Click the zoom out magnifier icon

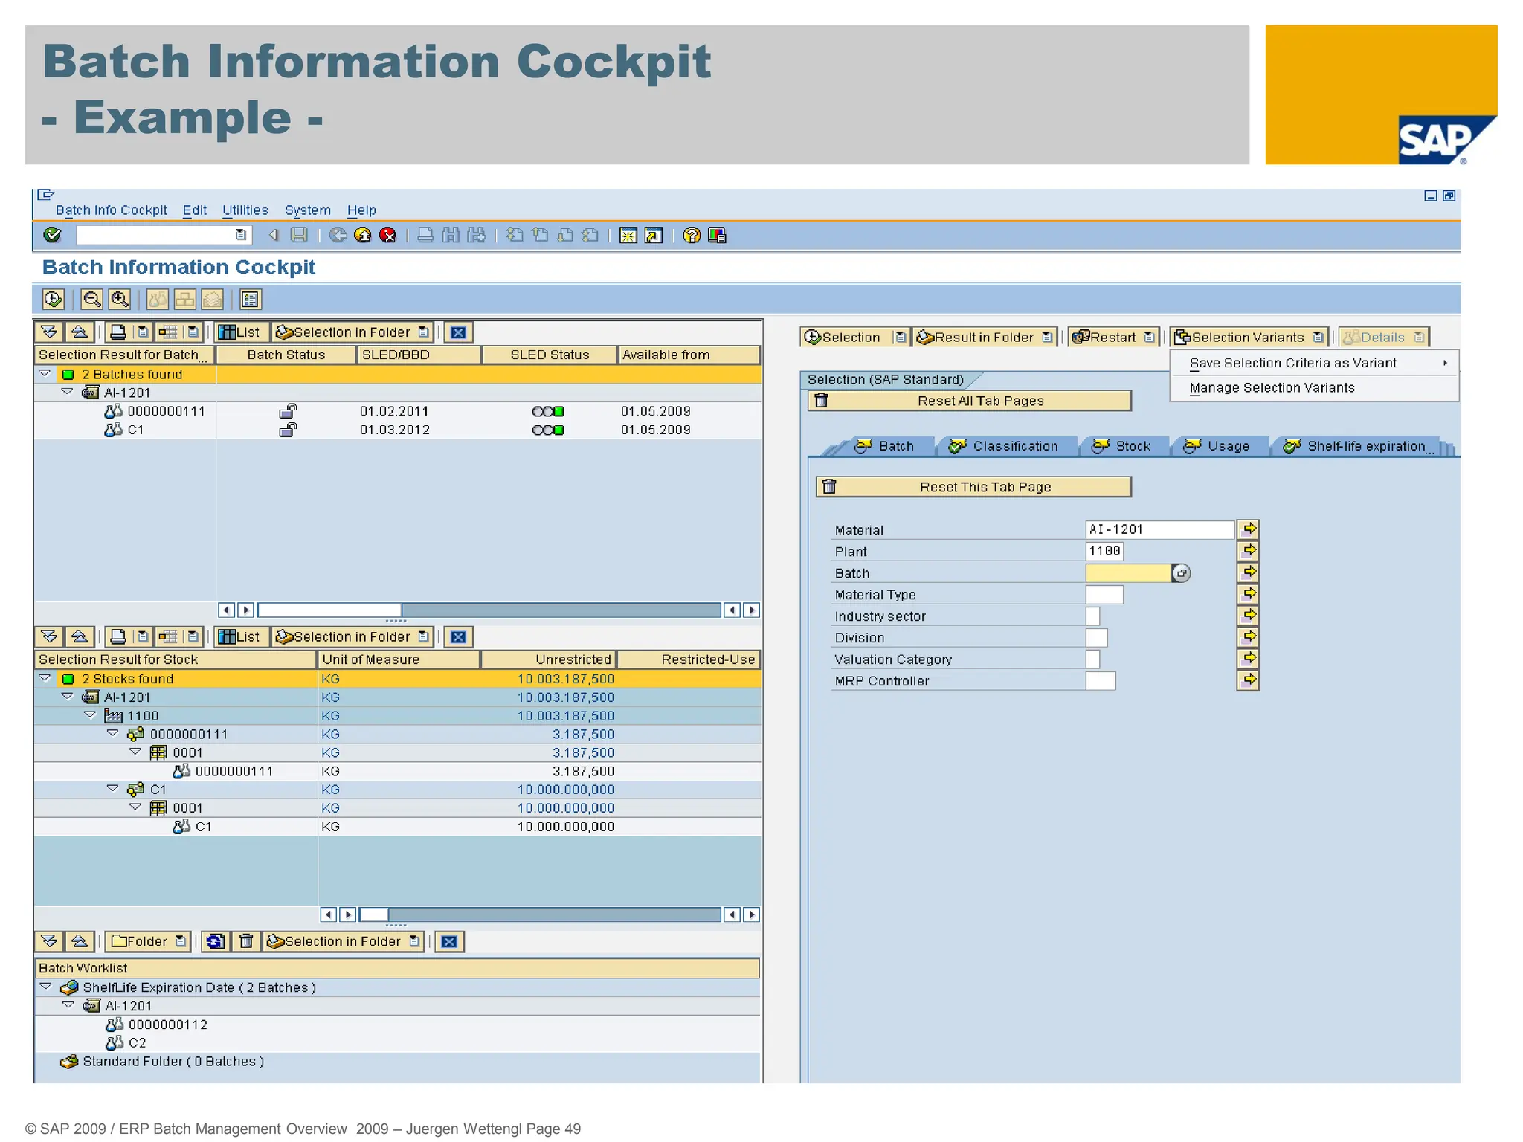92,300
